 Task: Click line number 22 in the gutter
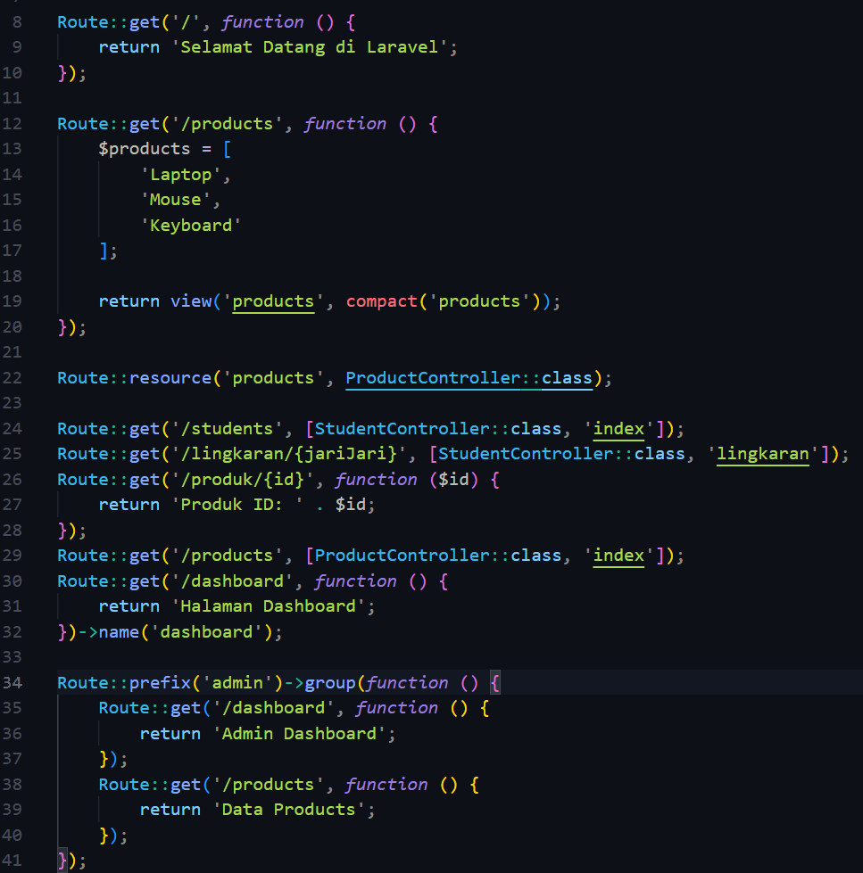coord(12,378)
